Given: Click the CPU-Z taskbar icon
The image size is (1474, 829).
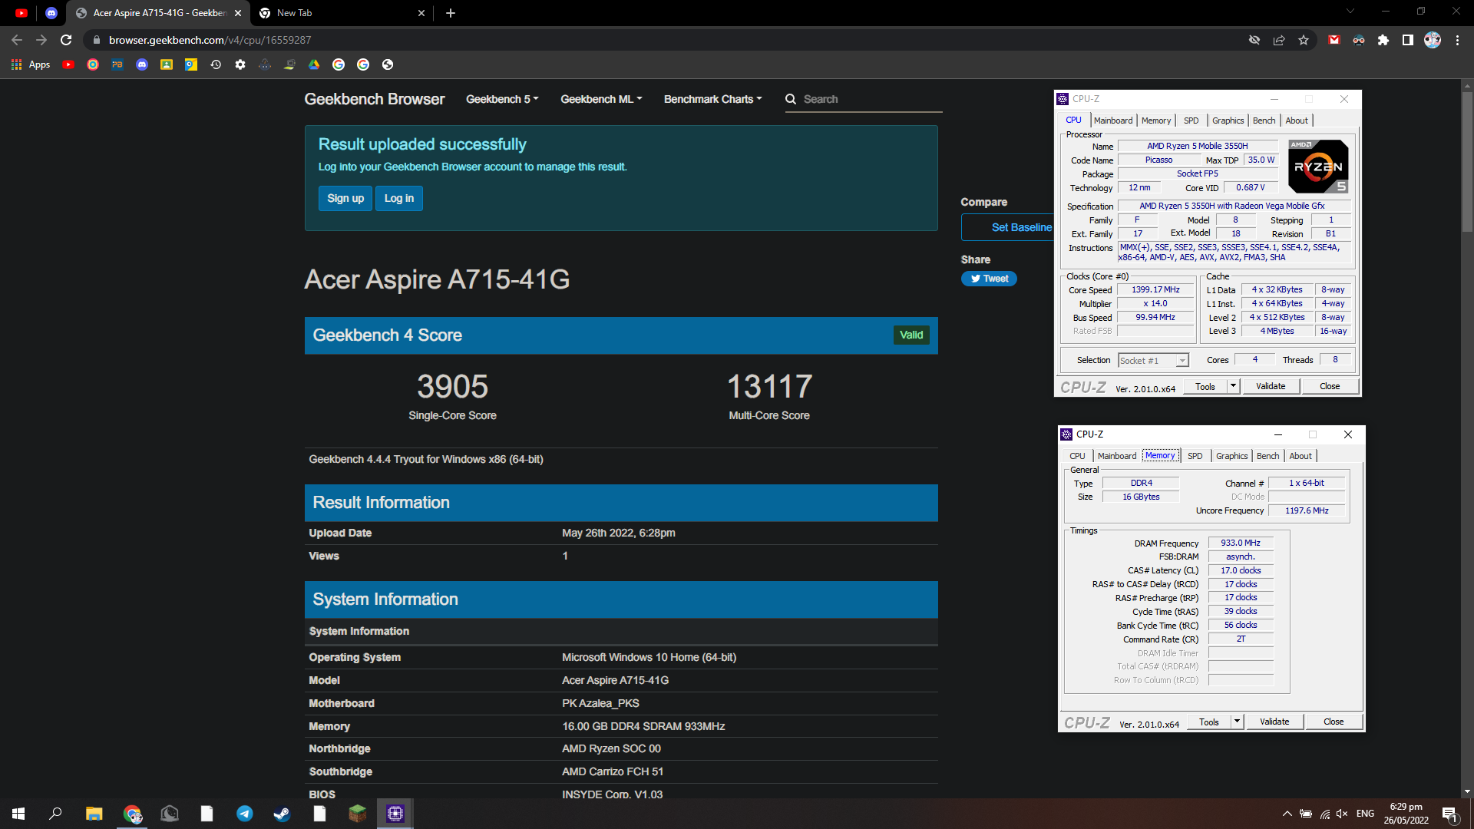Looking at the screenshot, I should click(395, 814).
